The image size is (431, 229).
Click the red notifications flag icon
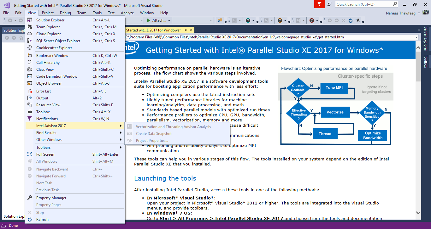coord(320,4)
